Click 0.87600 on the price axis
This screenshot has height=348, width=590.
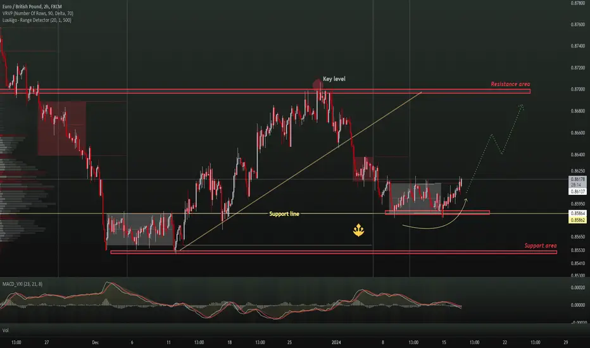pyautogui.click(x=577, y=25)
